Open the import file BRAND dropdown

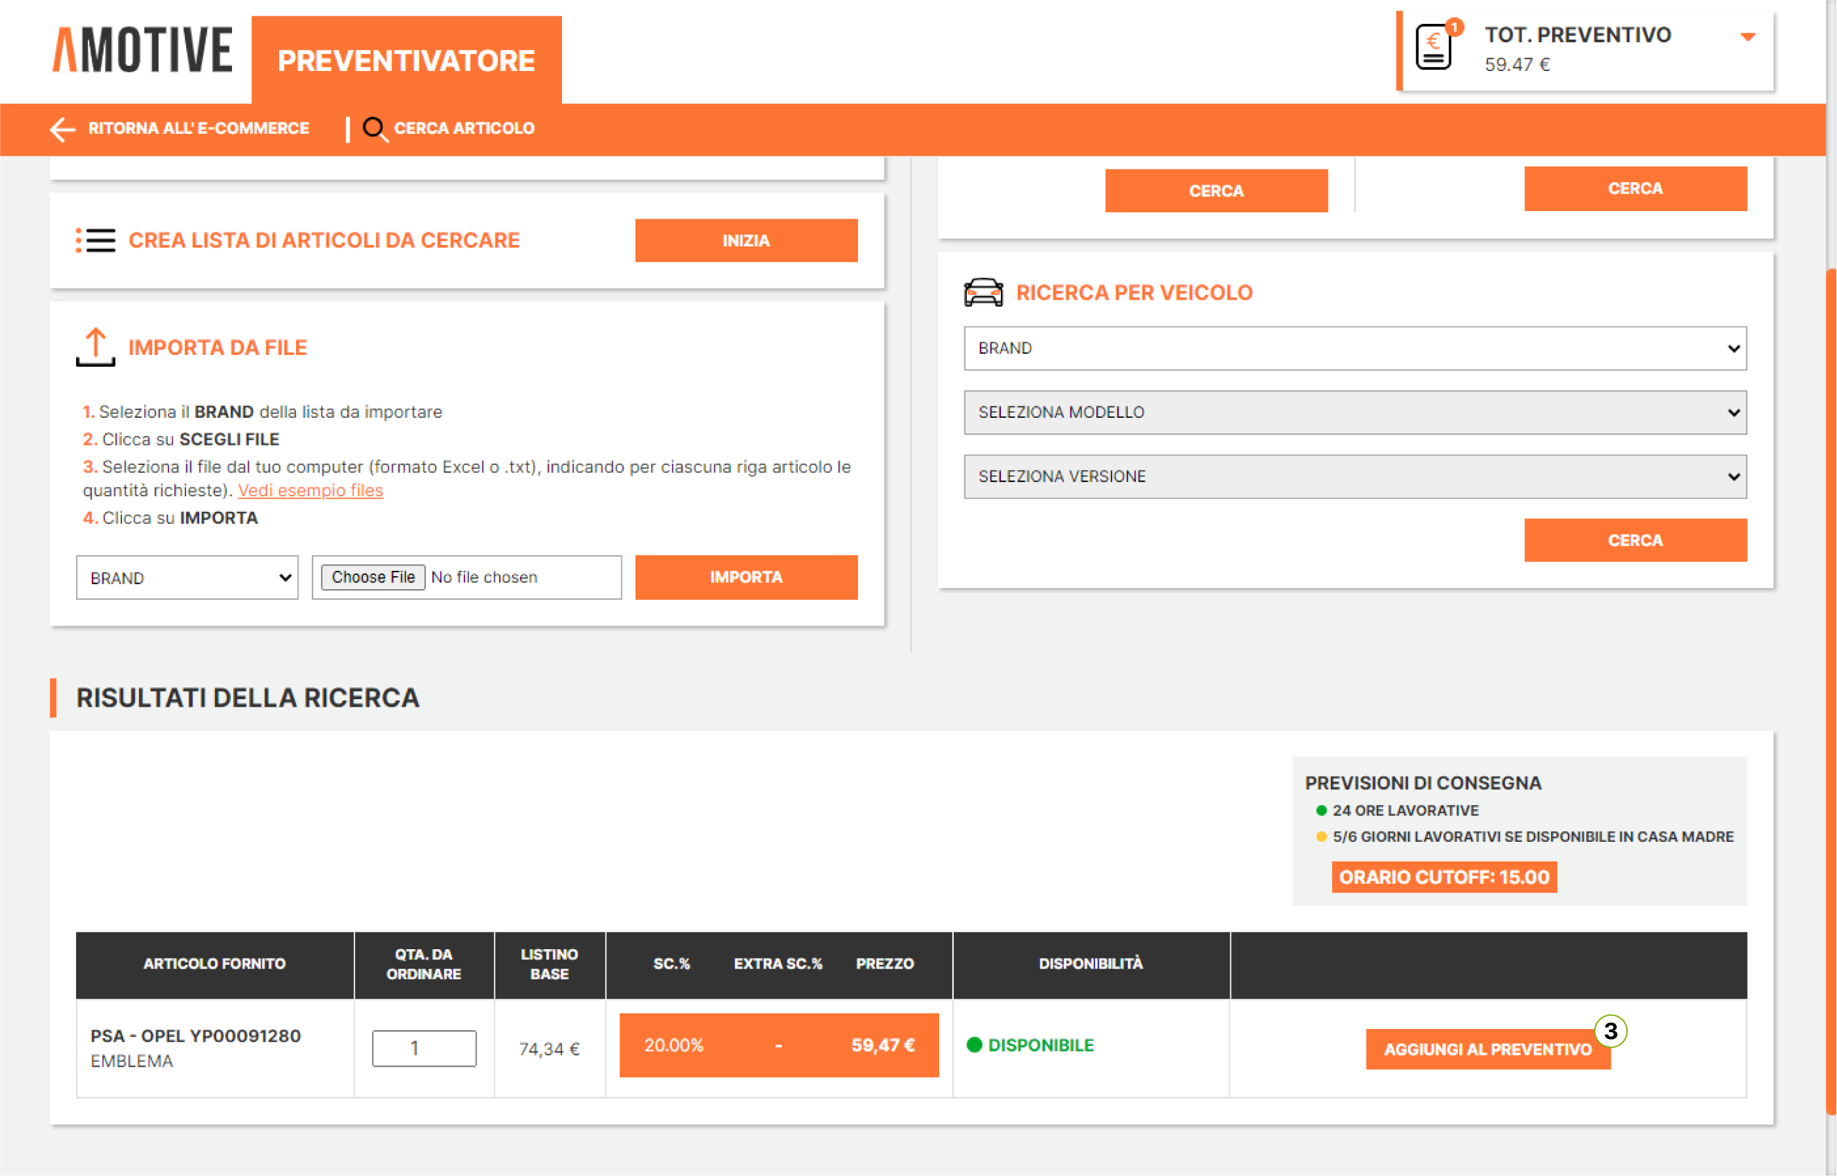tap(187, 578)
